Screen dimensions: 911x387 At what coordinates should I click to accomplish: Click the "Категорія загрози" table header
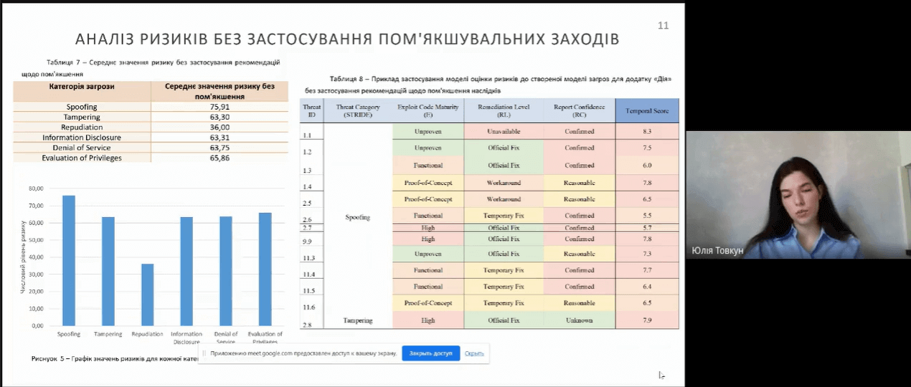[82, 87]
